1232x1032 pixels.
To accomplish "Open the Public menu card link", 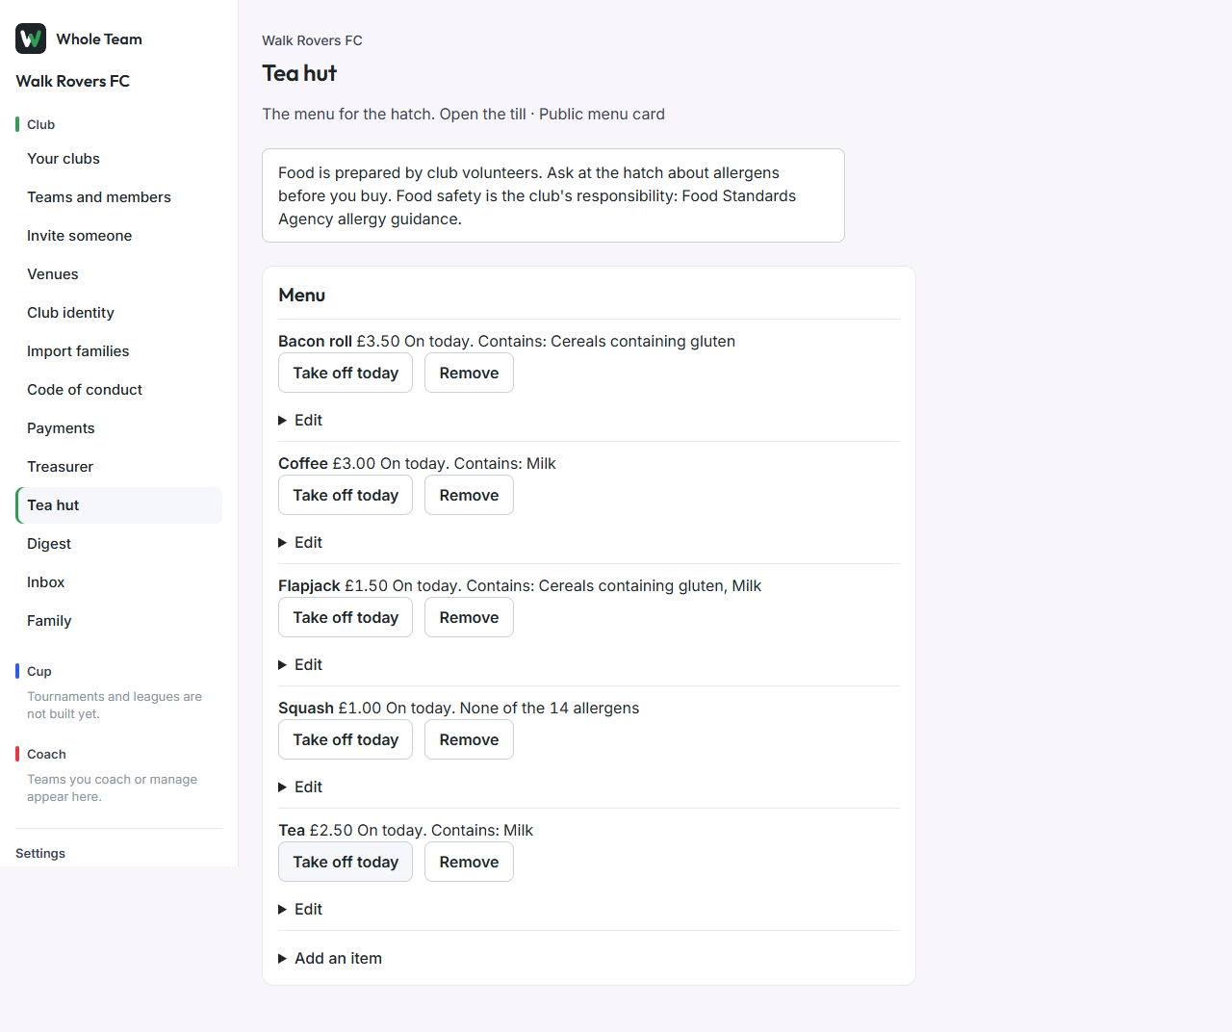I will coord(602,114).
